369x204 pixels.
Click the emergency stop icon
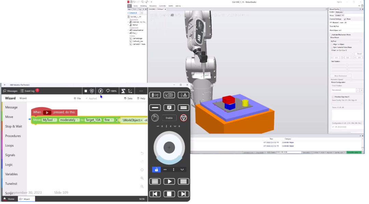183,118
